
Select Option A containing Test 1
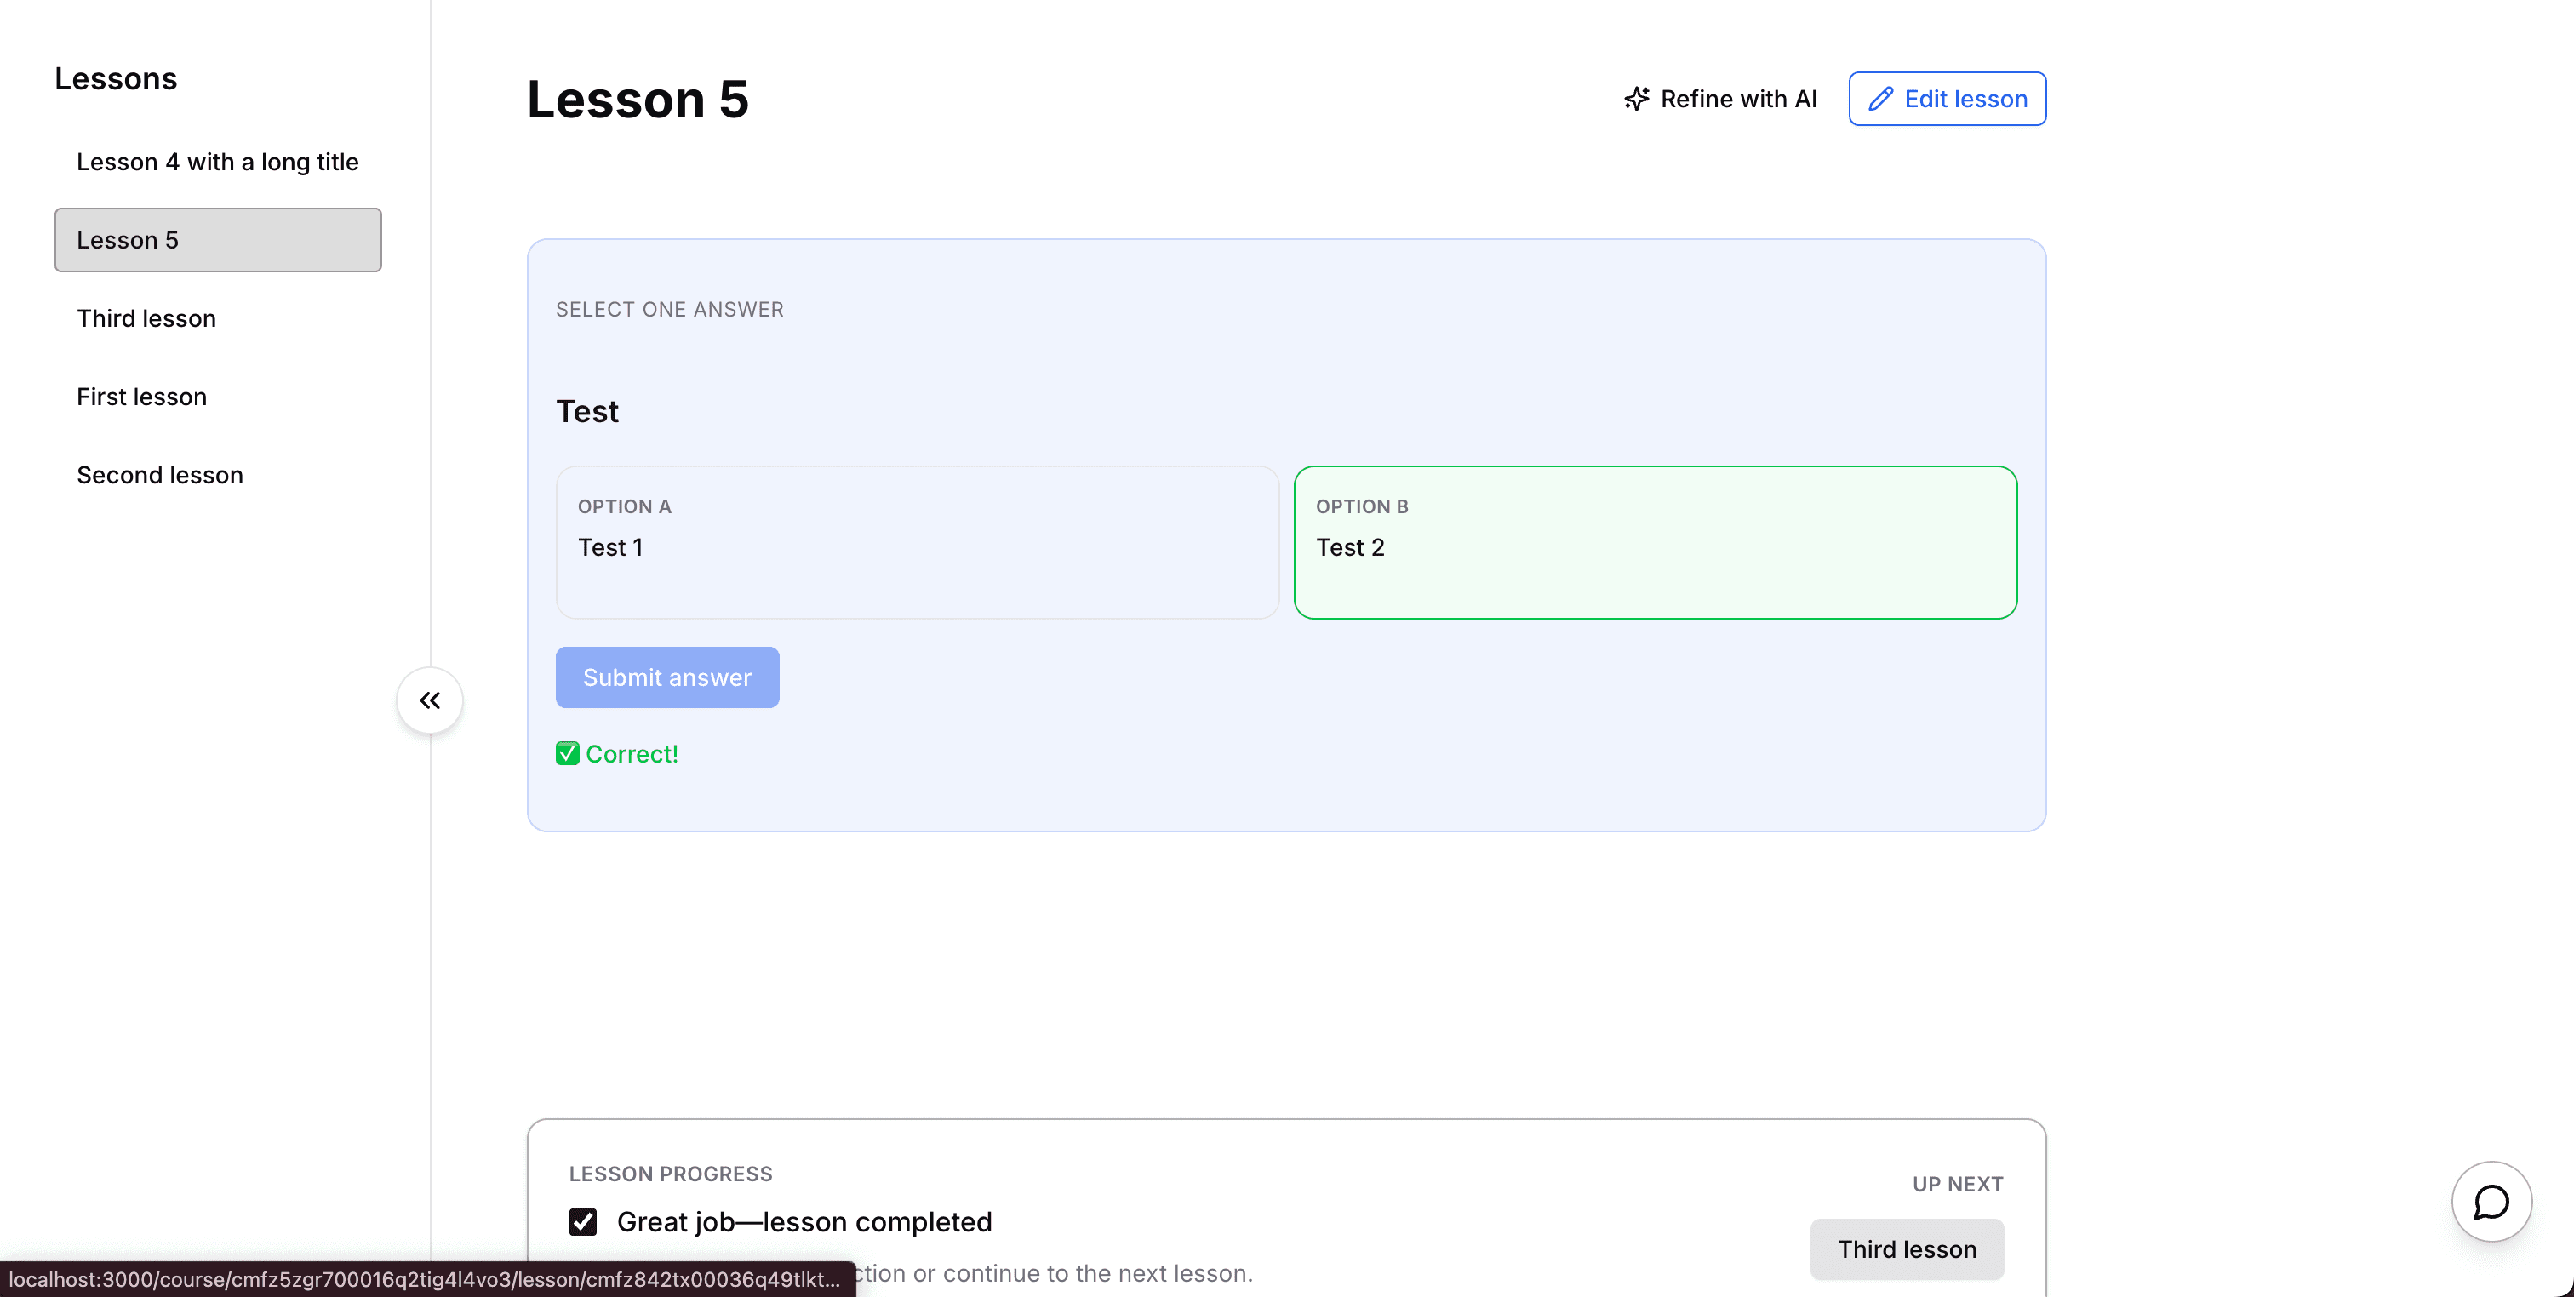click(915, 543)
